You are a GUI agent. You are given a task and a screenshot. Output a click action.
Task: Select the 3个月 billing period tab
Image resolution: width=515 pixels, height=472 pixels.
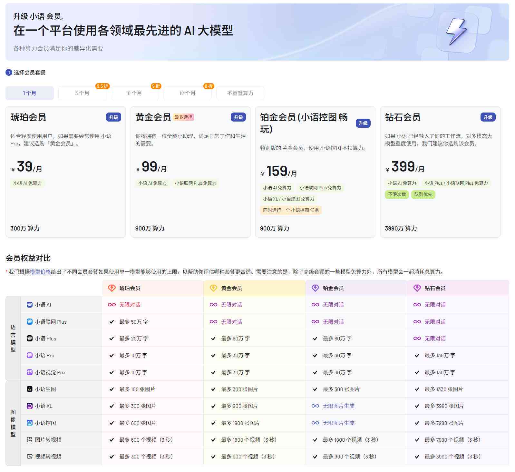click(x=82, y=93)
